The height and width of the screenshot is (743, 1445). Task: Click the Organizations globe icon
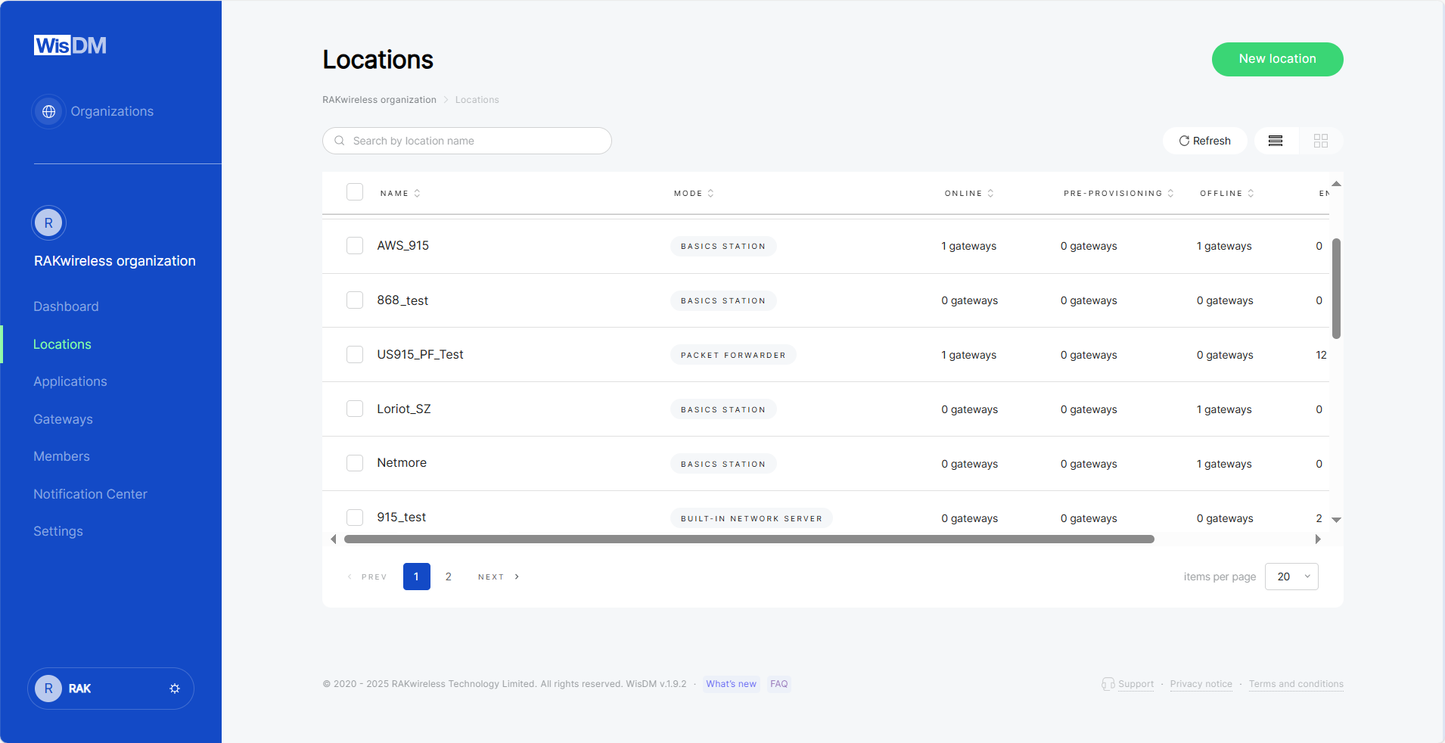(49, 112)
